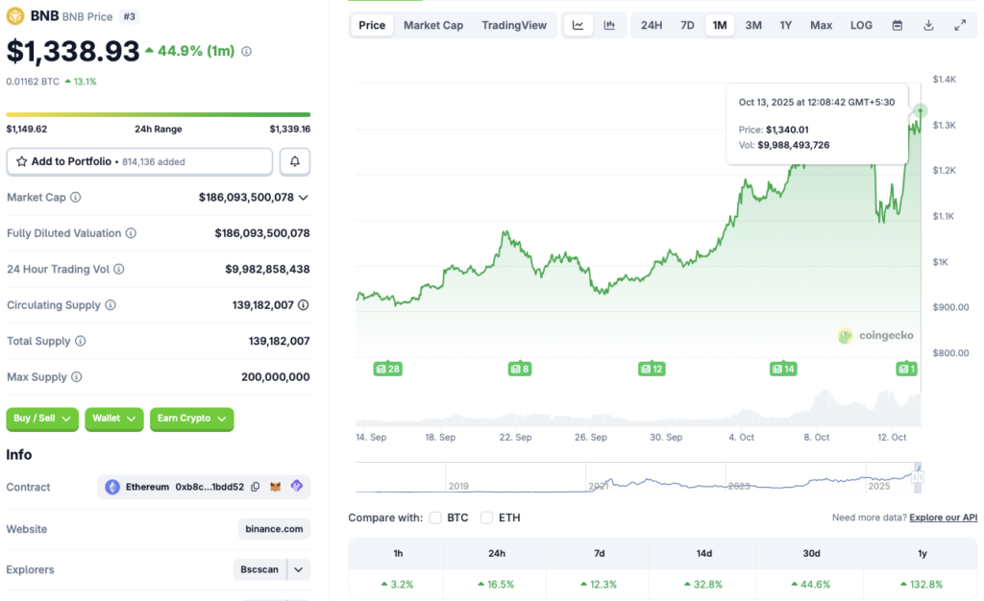Select the 7D time range tab
This screenshot has height=601, width=984.
[687, 25]
